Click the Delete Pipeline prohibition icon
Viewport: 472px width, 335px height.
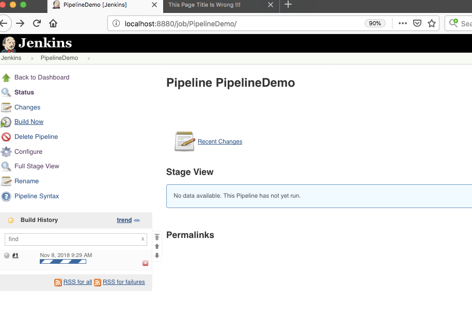coord(6,137)
